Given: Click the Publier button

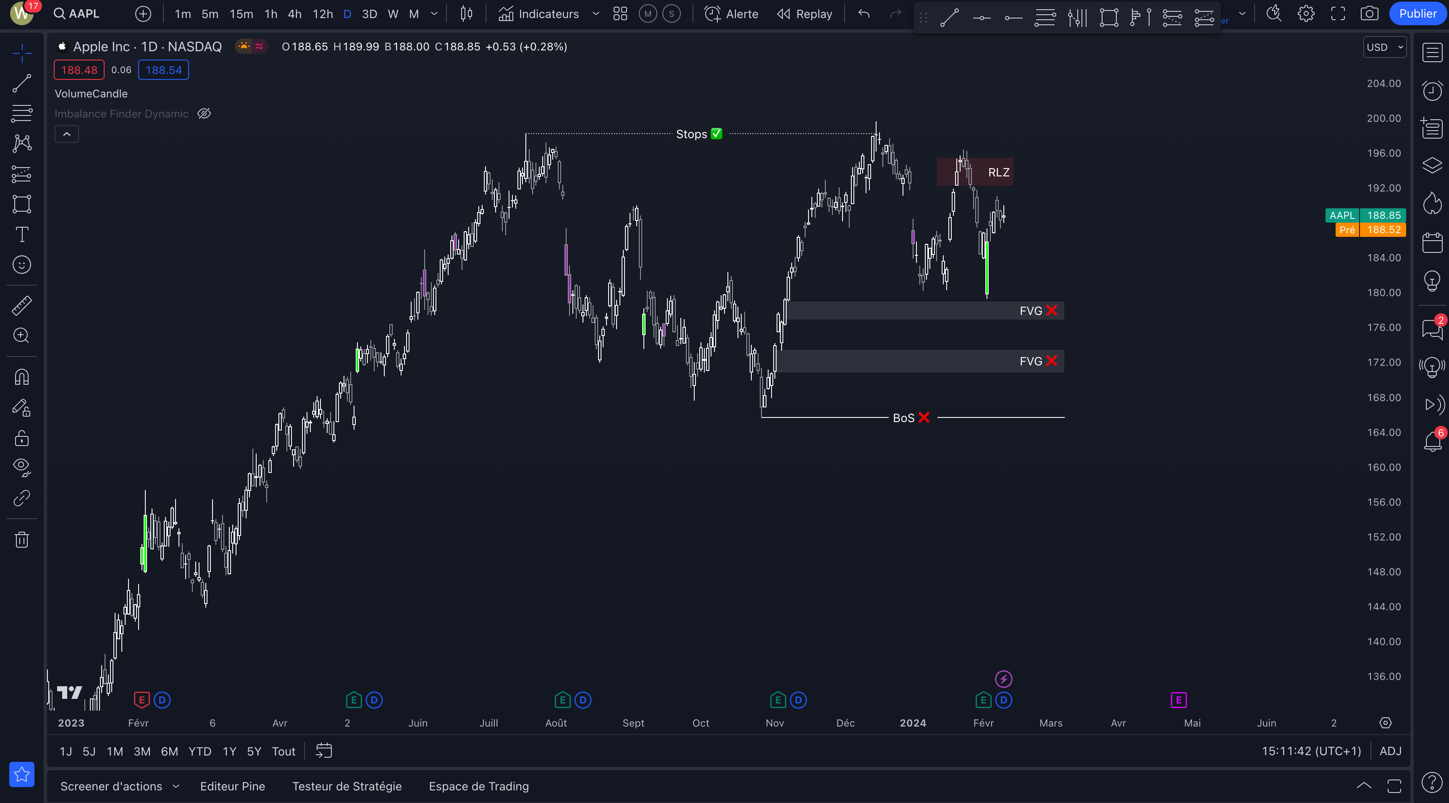Looking at the screenshot, I should 1417,13.
